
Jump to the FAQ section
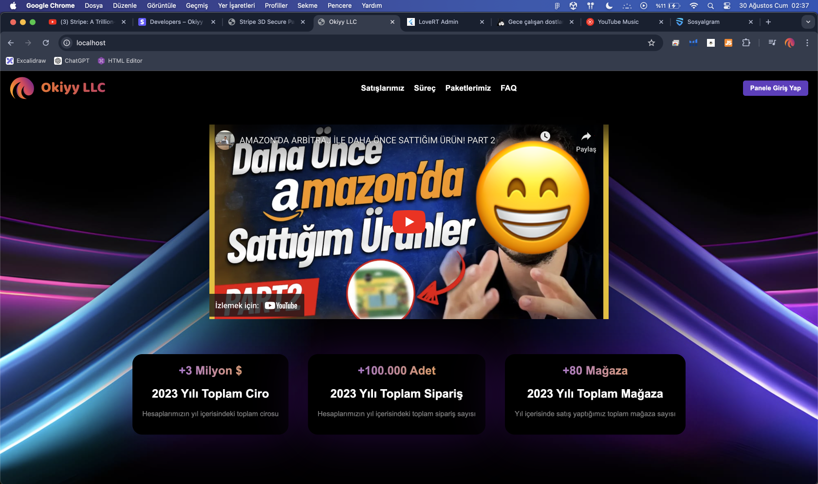tap(508, 88)
